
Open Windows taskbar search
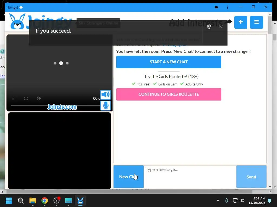tap(21, 201)
